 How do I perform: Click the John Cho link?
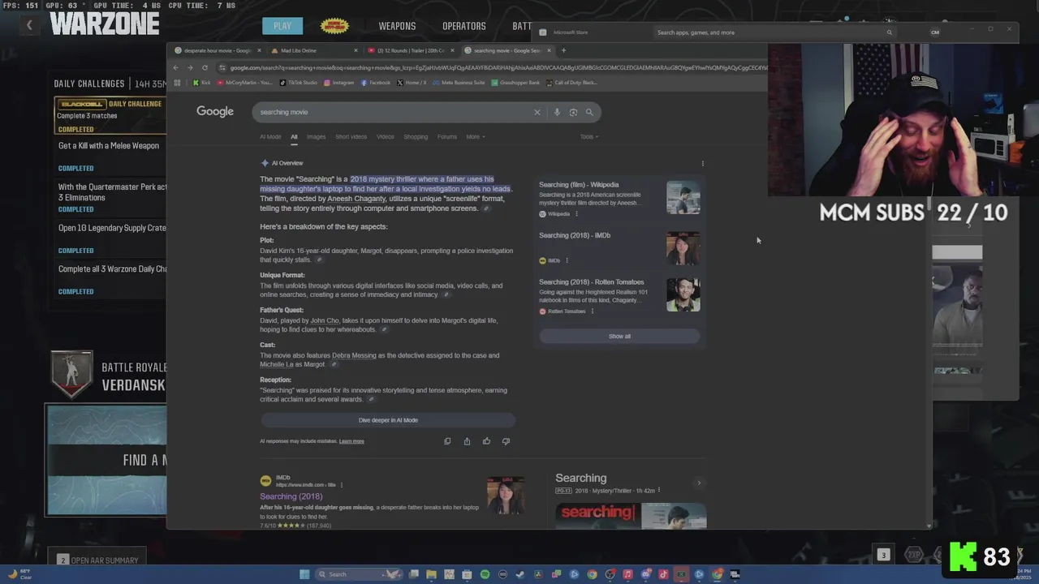click(x=325, y=320)
